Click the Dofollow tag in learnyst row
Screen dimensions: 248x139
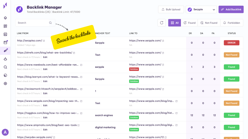[134, 81]
